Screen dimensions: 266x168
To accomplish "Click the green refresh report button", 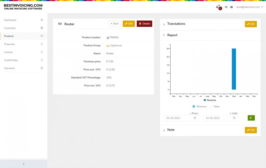I will [251, 118].
